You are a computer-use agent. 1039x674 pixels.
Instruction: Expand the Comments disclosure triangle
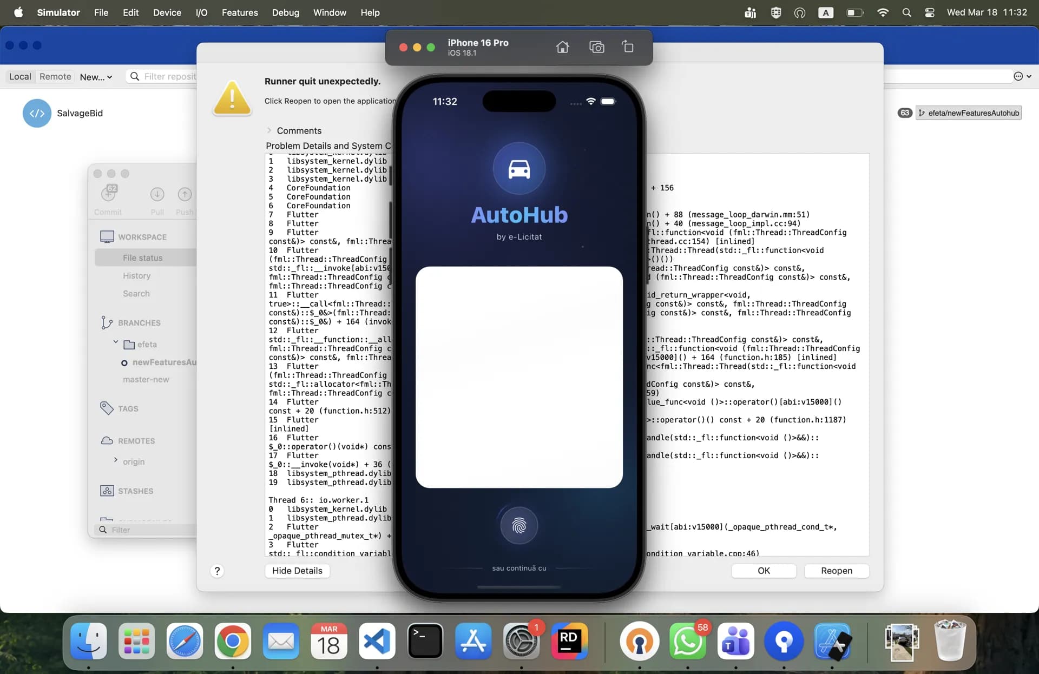point(269,130)
